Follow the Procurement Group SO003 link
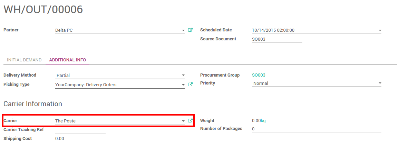This screenshot has width=399, height=149. coord(259,75)
